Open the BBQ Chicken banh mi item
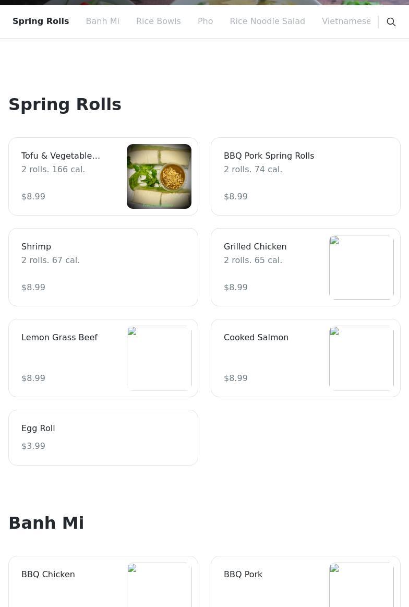 tap(48, 574)
